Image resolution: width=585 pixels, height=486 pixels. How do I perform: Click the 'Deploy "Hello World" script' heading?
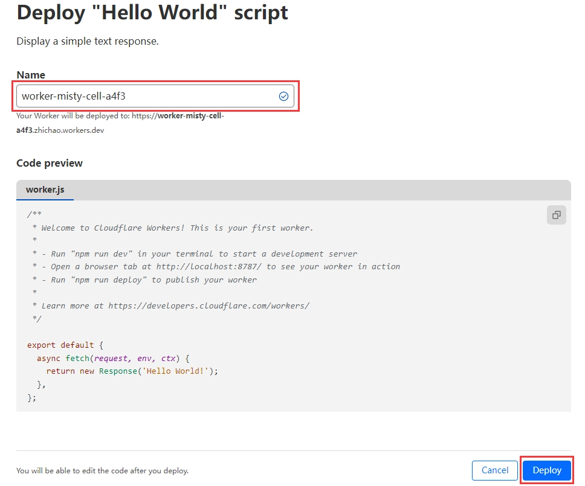coord(152,13)
